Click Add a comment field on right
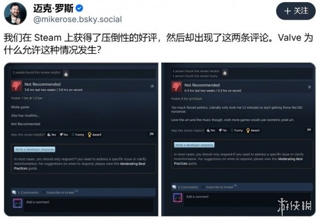The width and height of the screenshot is (320, 222). (231, 200)
